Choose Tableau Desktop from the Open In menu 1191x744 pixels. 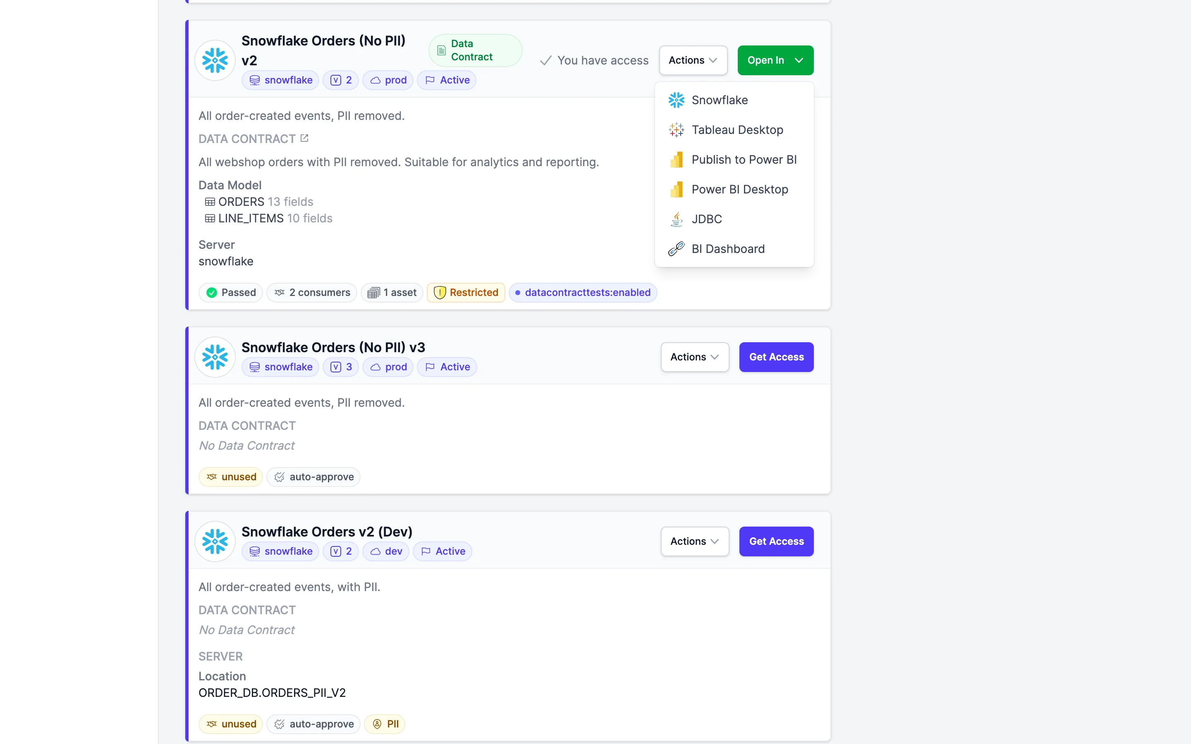point(734,130)
